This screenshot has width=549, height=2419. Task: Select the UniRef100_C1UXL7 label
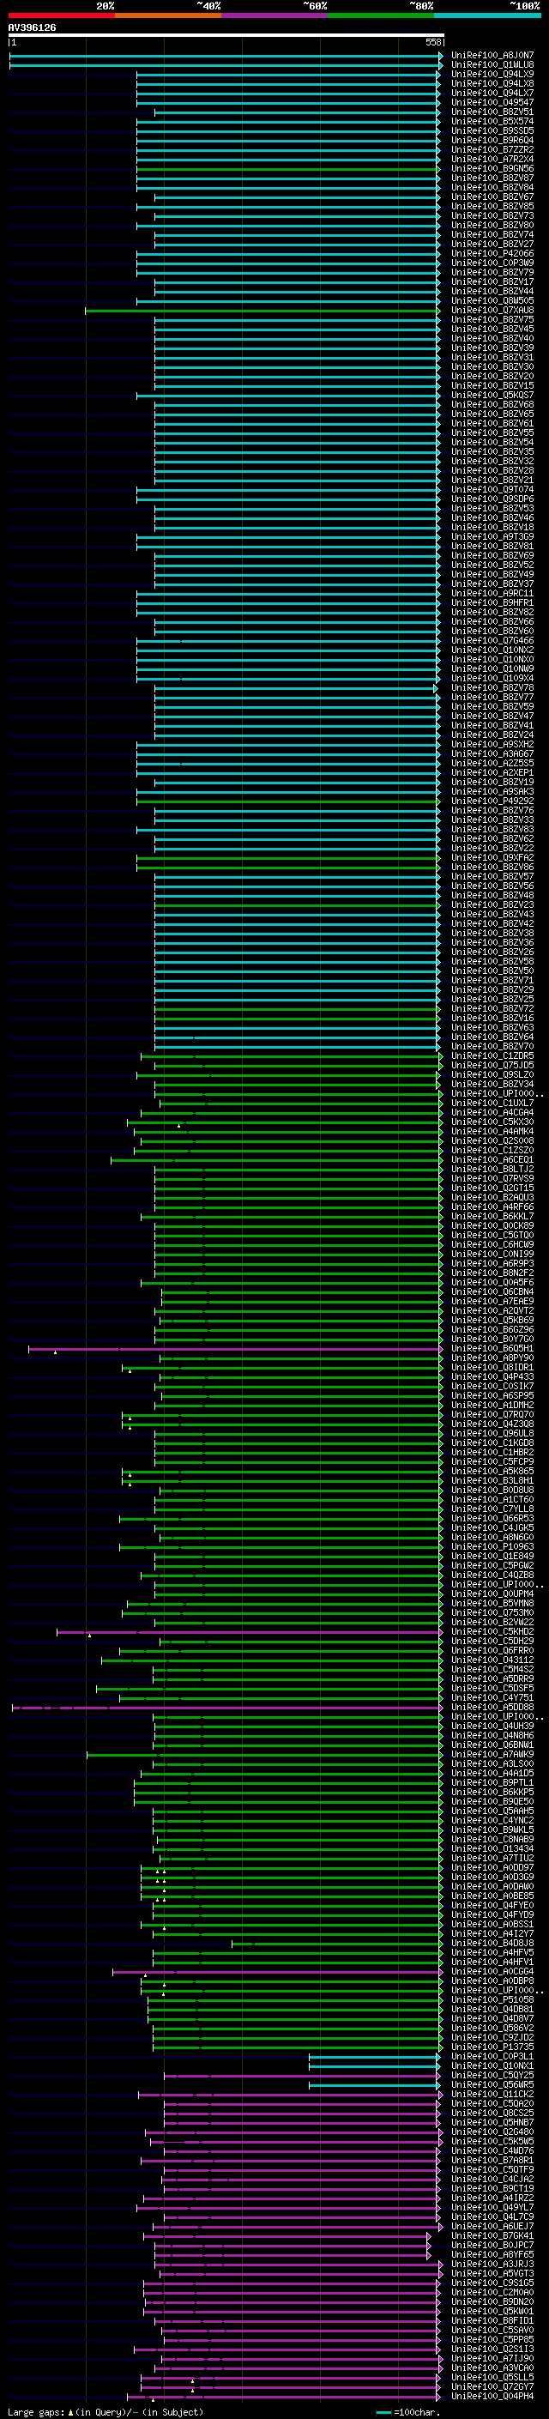pyautogui.click(x=492, y=1104)
